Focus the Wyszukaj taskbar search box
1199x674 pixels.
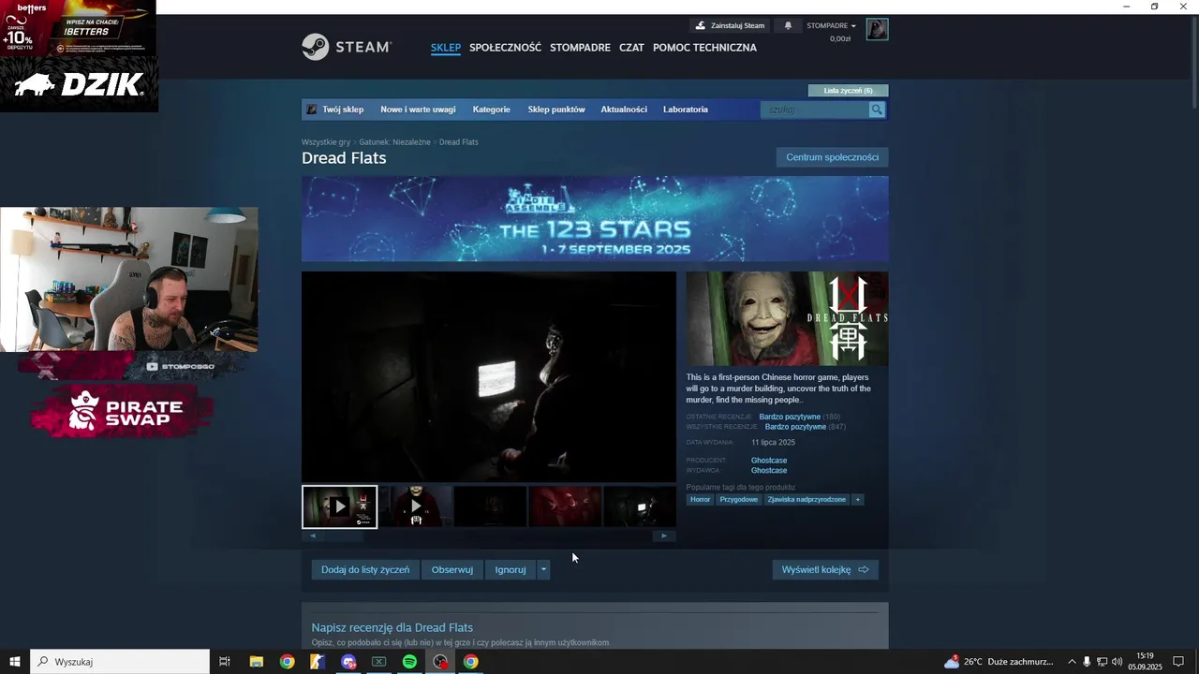[x=120, y=662]
